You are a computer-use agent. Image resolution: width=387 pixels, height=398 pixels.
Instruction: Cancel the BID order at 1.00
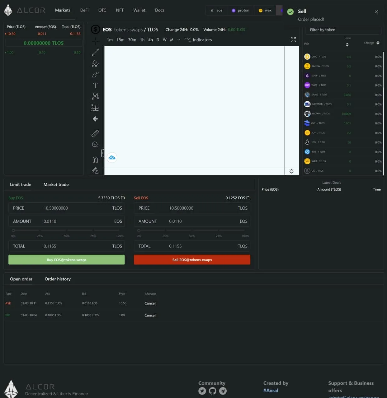(150, 315)
